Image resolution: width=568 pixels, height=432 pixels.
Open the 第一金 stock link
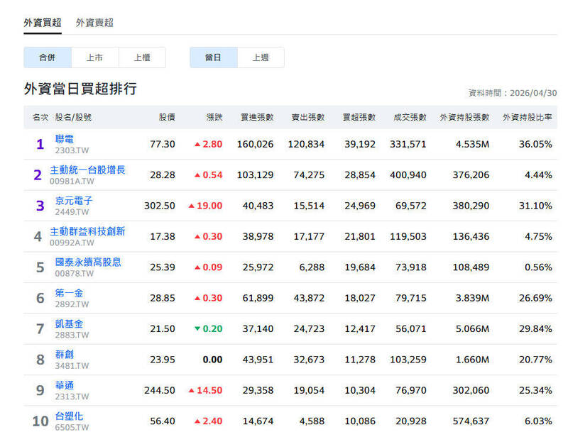click(69, 293)
